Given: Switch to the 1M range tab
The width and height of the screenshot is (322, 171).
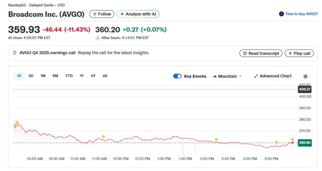Looking at the screenshot, I should pos(43,76).
